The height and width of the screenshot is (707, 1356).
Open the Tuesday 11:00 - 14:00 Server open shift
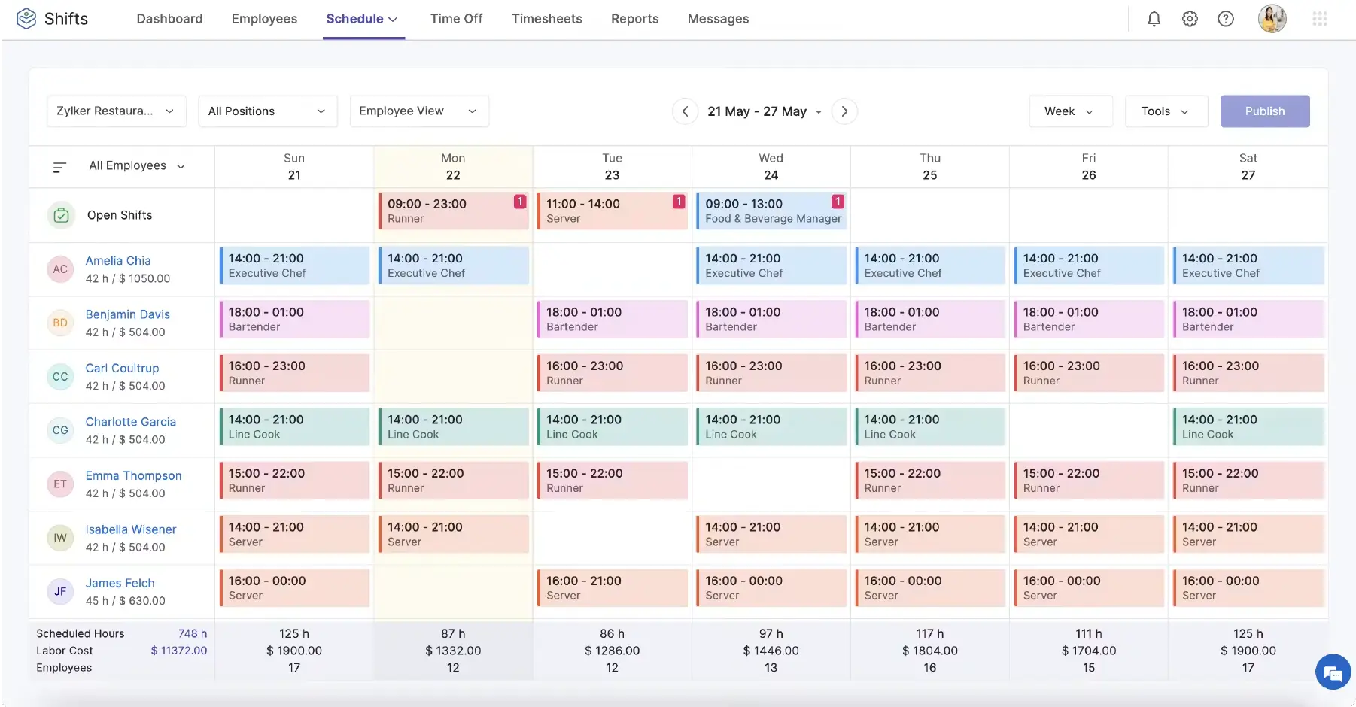[612, 211]
